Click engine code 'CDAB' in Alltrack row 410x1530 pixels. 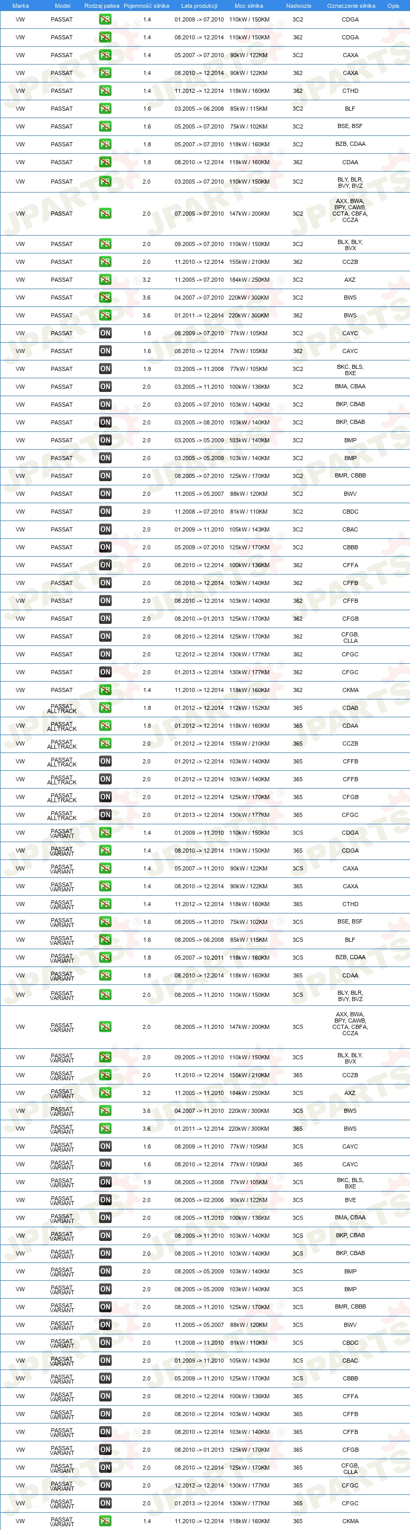[350, 708]
